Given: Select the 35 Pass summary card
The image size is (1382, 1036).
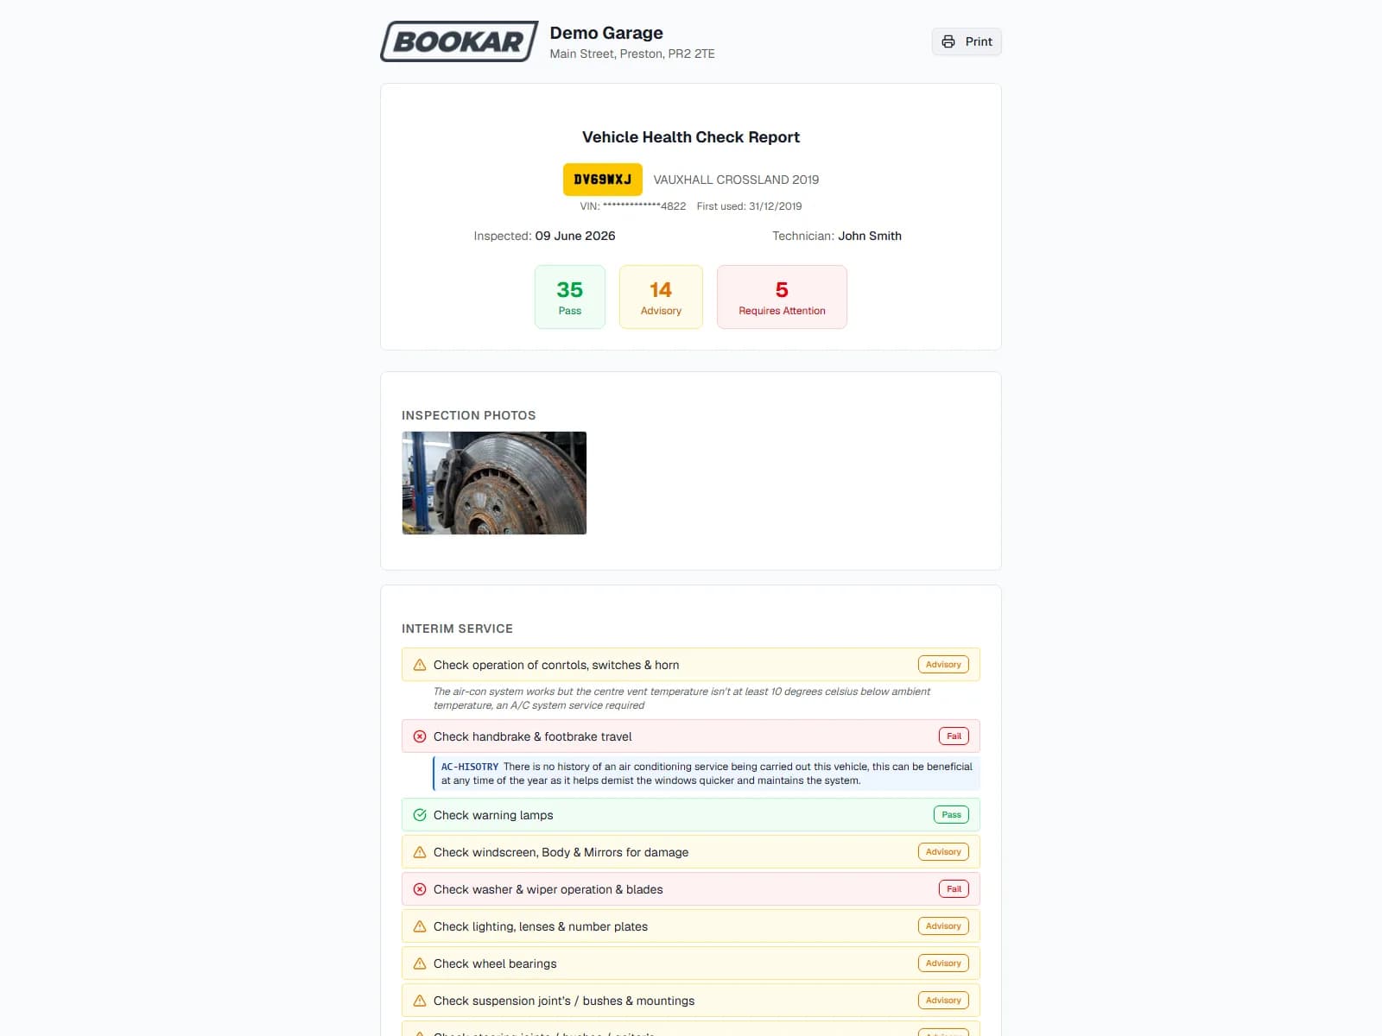Looking at the screenshot, I should (x=570, y=297).
